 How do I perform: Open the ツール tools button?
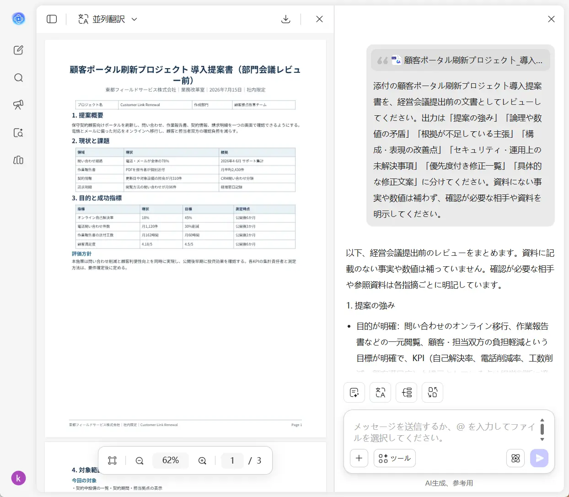[395, 458]
